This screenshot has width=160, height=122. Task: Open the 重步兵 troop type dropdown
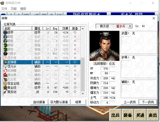(x=130, y=26)
